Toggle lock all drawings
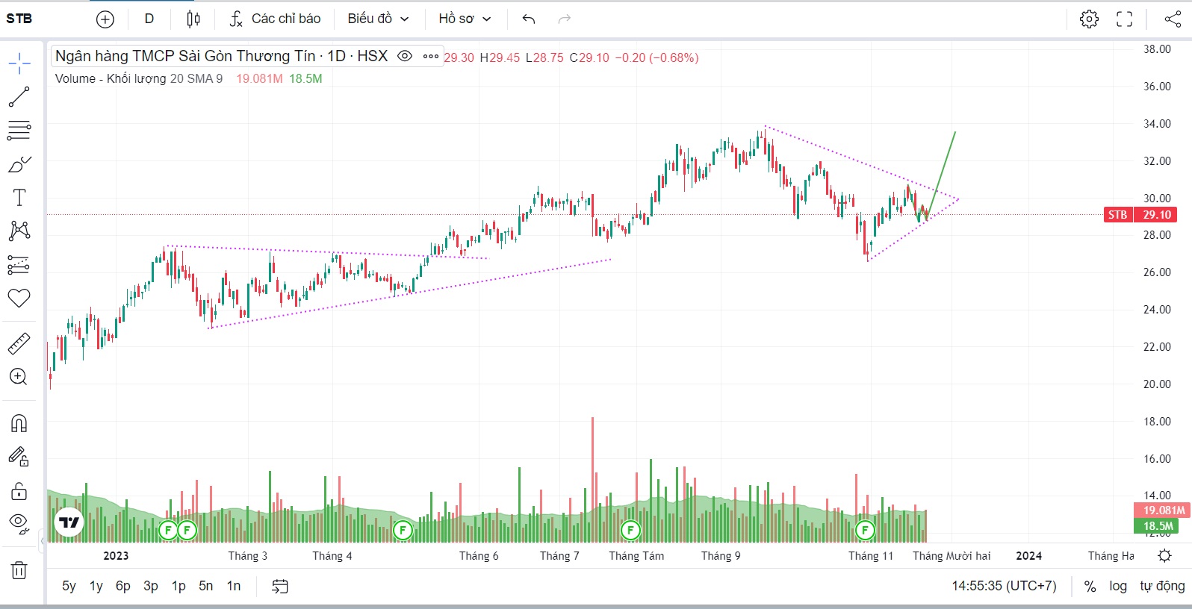1192x609 pixels. (19, 490)
